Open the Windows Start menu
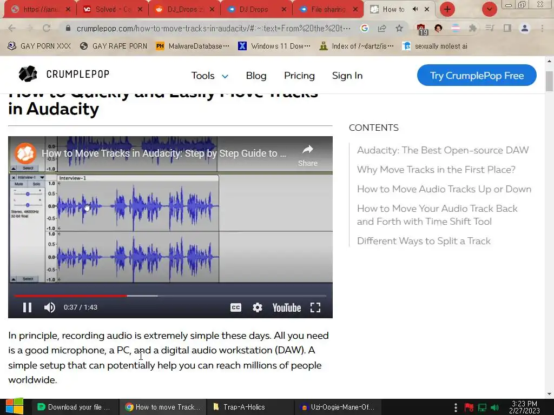This screenshot has width=554, height=415. [15, 407]
